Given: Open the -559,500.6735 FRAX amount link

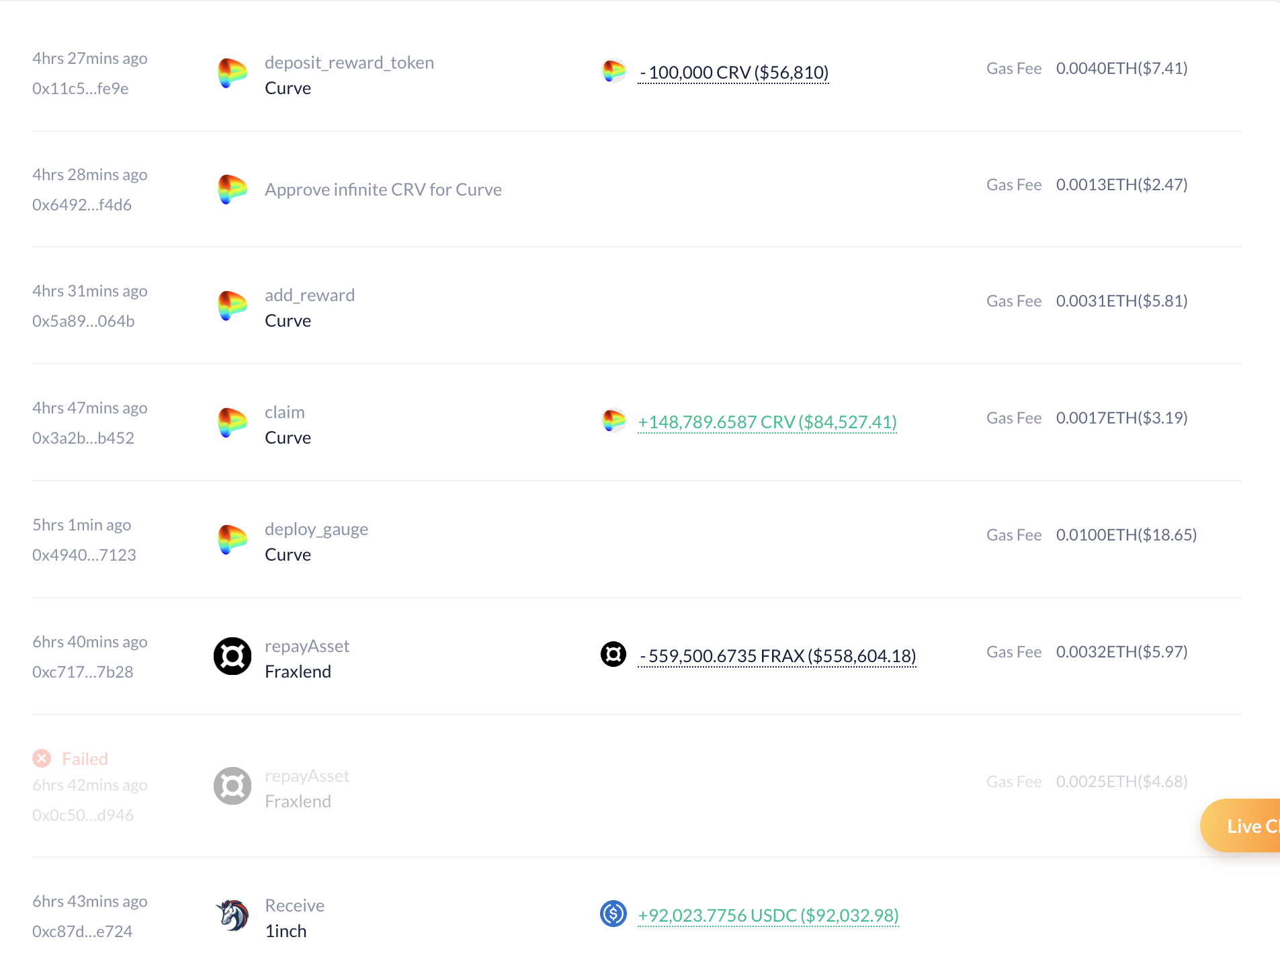Looking at the screenshot, I should tap(777, 656).
